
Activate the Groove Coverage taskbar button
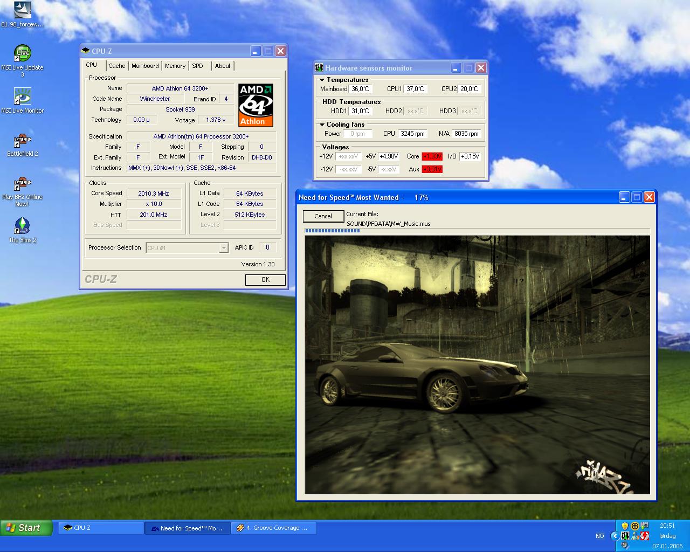click(274, 528)
